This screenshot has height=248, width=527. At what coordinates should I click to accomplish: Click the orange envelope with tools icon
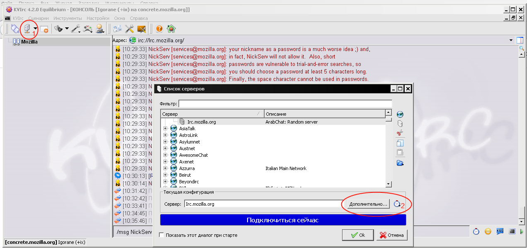coord(142,29)
